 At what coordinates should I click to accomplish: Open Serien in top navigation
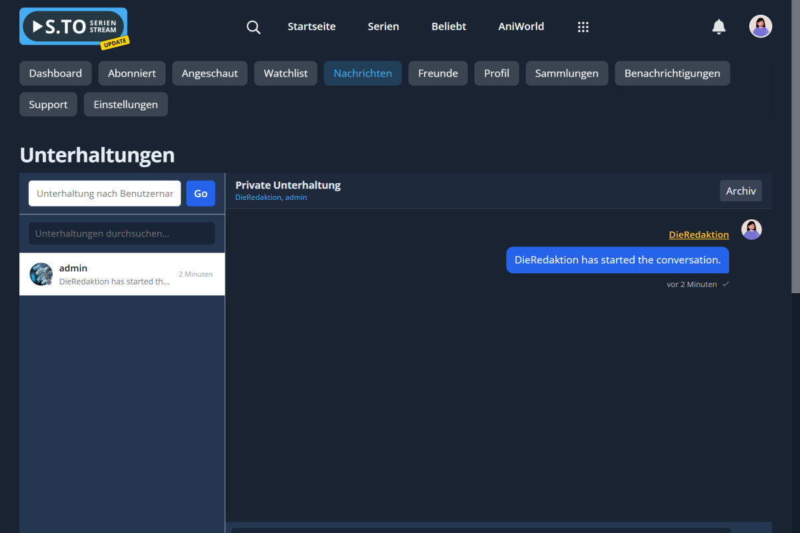coord(383,27)
